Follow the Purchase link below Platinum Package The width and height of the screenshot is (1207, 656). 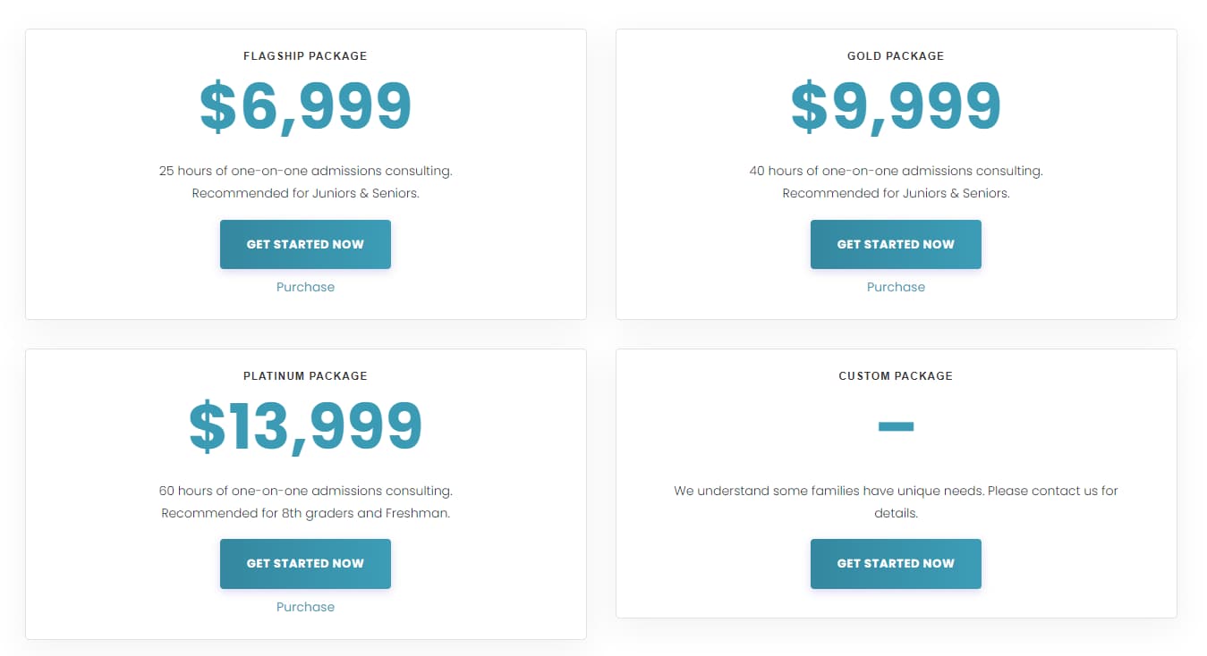(x=305, y=607)
